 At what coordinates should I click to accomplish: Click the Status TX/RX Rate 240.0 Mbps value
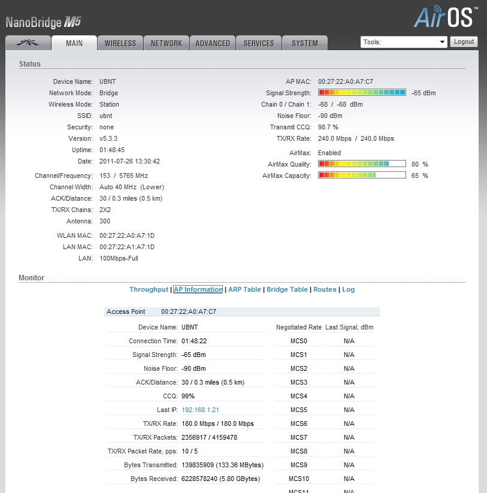click(356, 138)
